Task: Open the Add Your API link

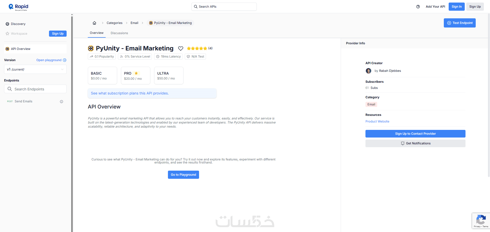Action: [435, 7]
